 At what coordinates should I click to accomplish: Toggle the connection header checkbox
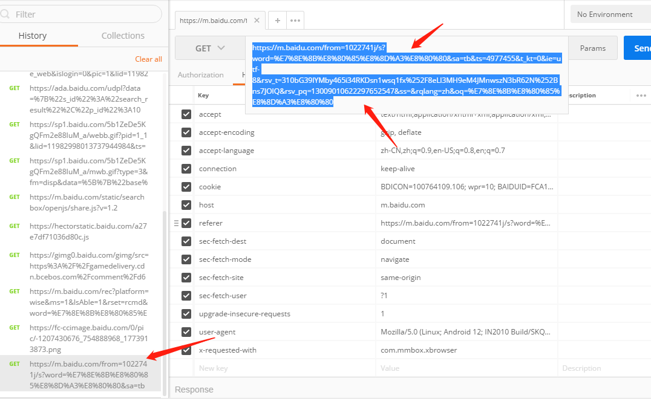(186, 169)
